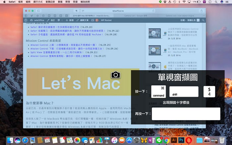Open Notification Center list icon
The width and height of the screenshot is (232, 145).
227,2
